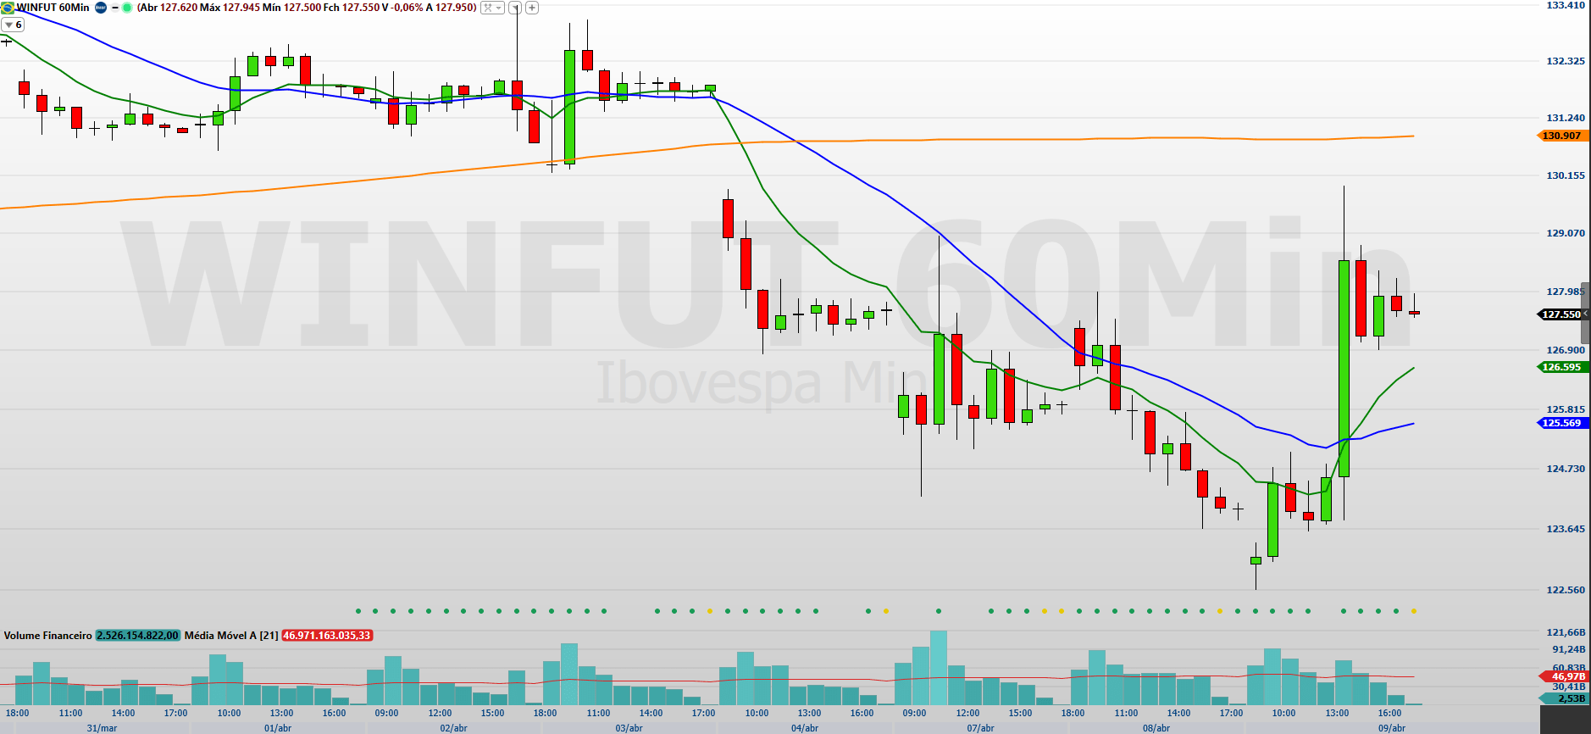
Task: Click the 09/abr date on time axis
Action: tap(1391, 728)
